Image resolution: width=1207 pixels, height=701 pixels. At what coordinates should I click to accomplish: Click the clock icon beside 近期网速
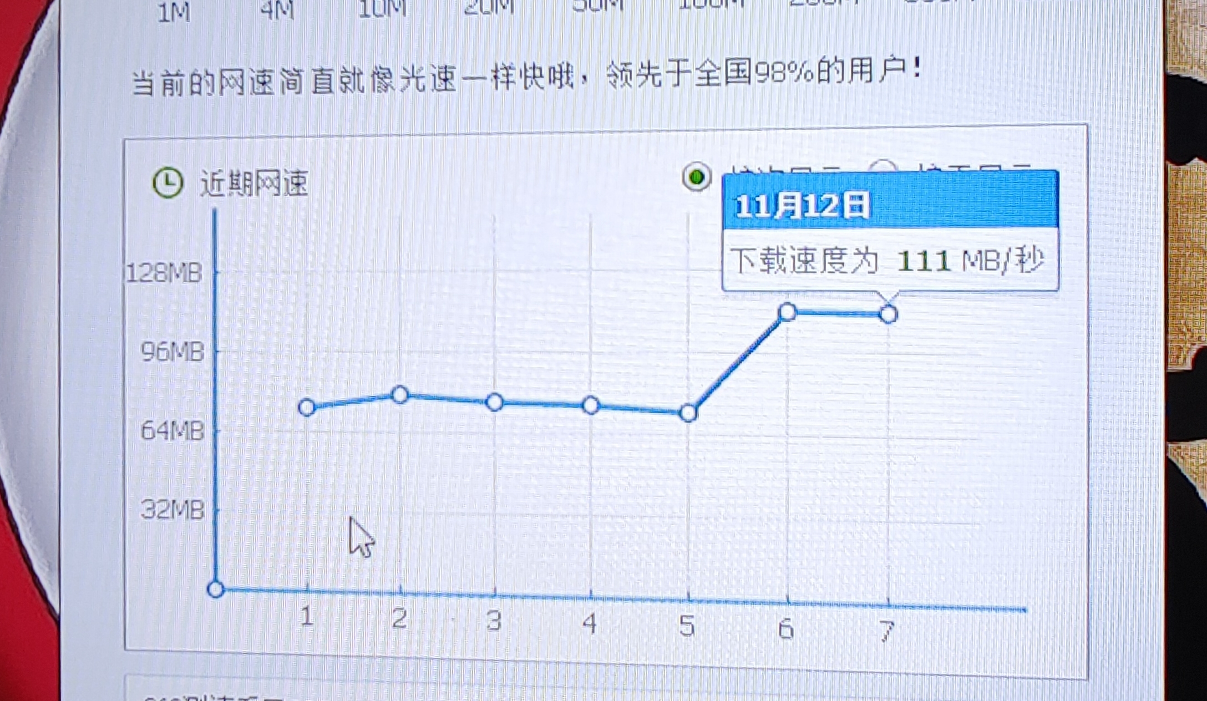point(168,183)
